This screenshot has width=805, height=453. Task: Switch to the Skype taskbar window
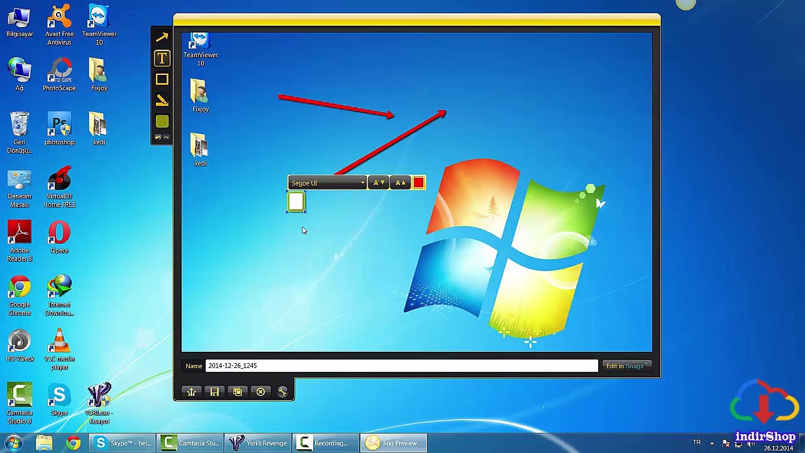tap(123, 443)
